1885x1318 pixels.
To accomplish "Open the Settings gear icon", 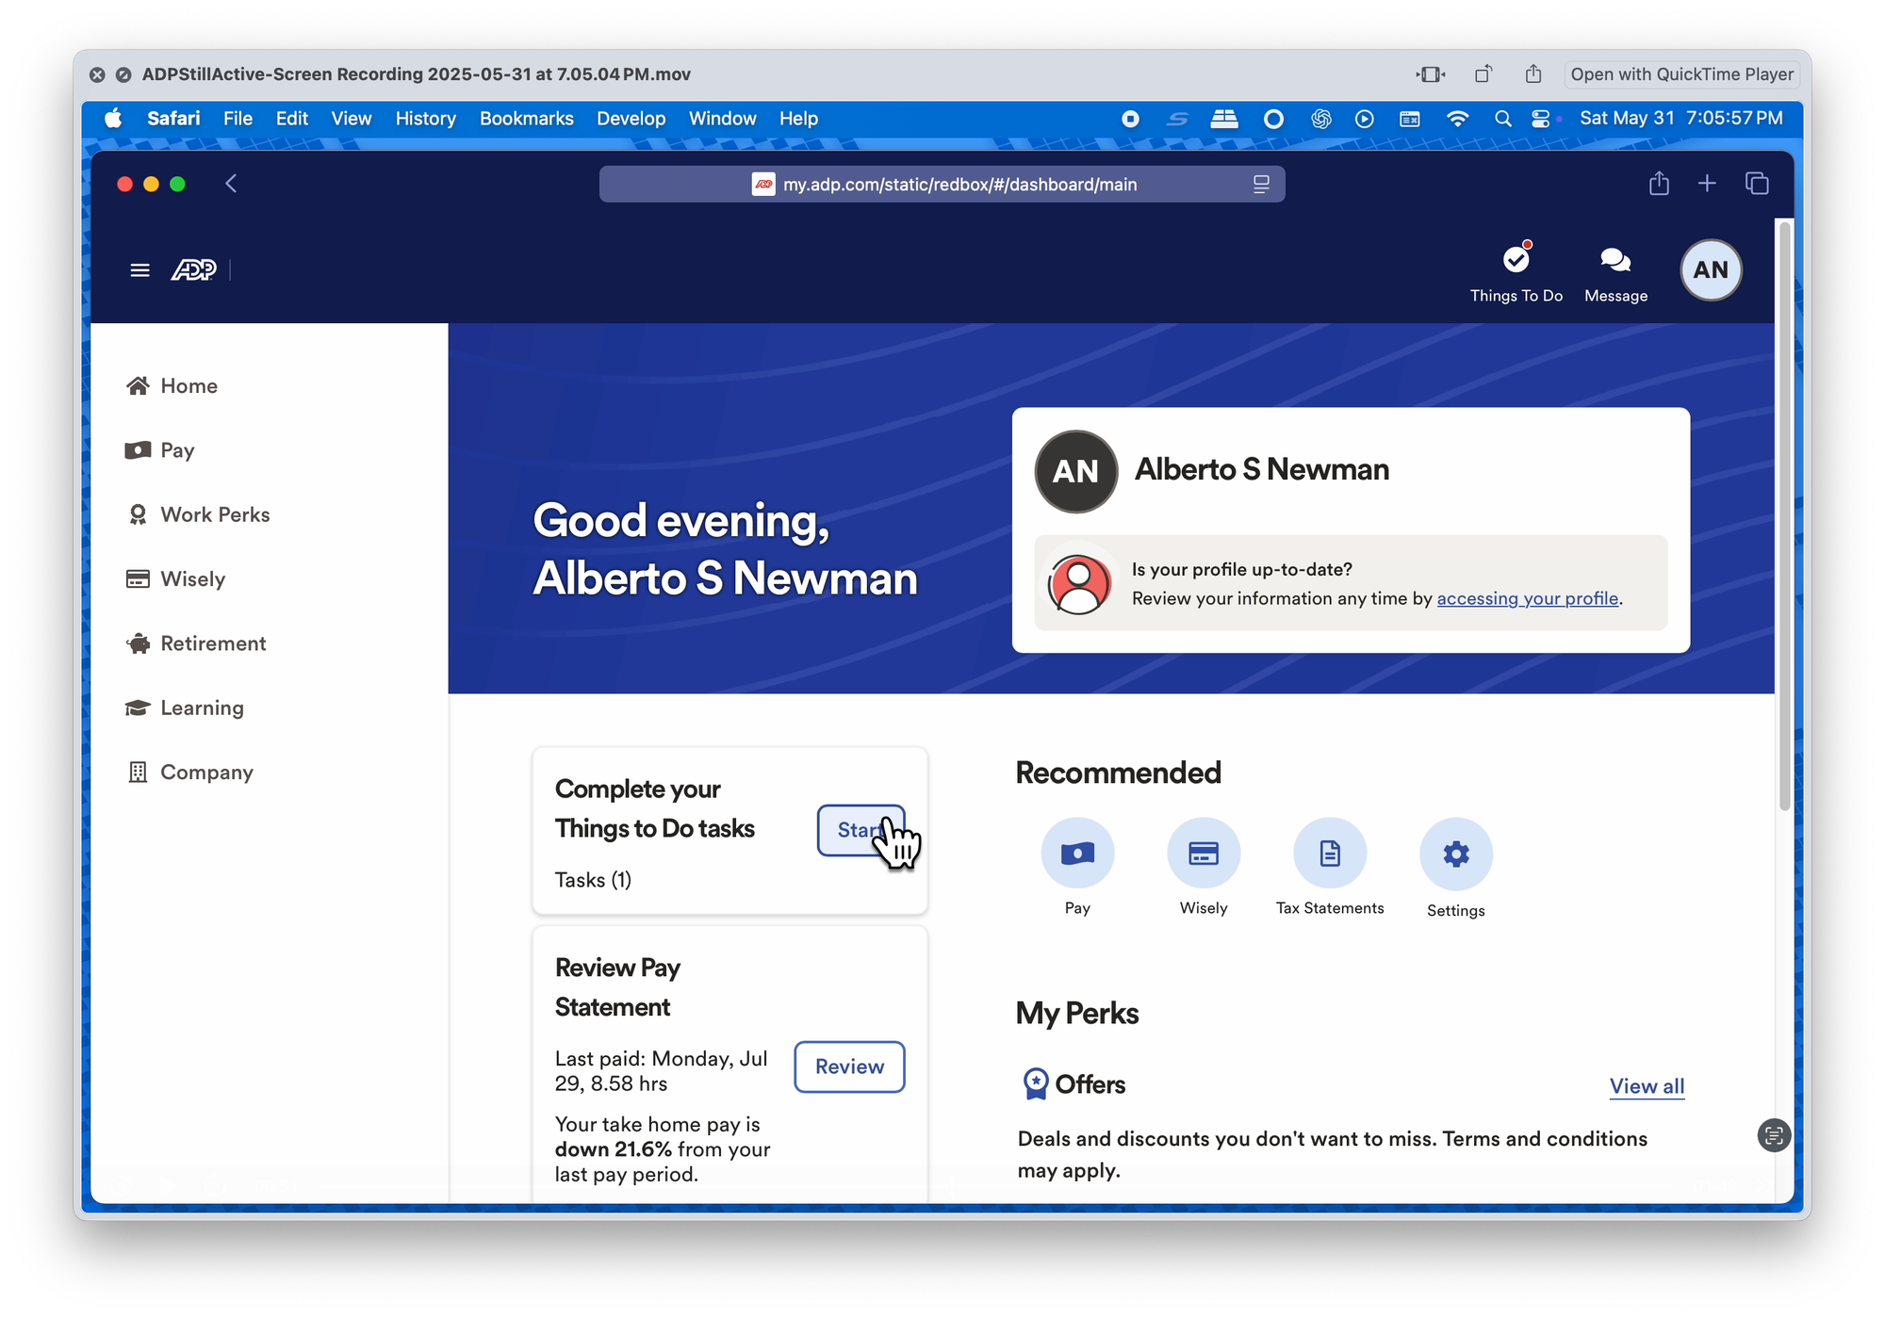I will click(x=1456, y=854).
